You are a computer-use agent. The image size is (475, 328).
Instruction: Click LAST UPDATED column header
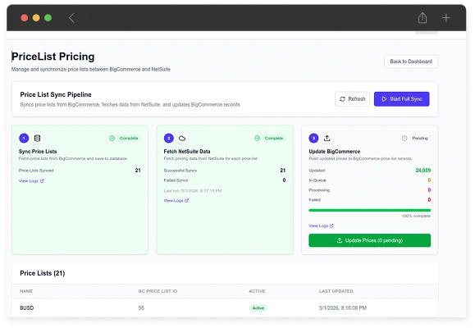tap(336, 291)
